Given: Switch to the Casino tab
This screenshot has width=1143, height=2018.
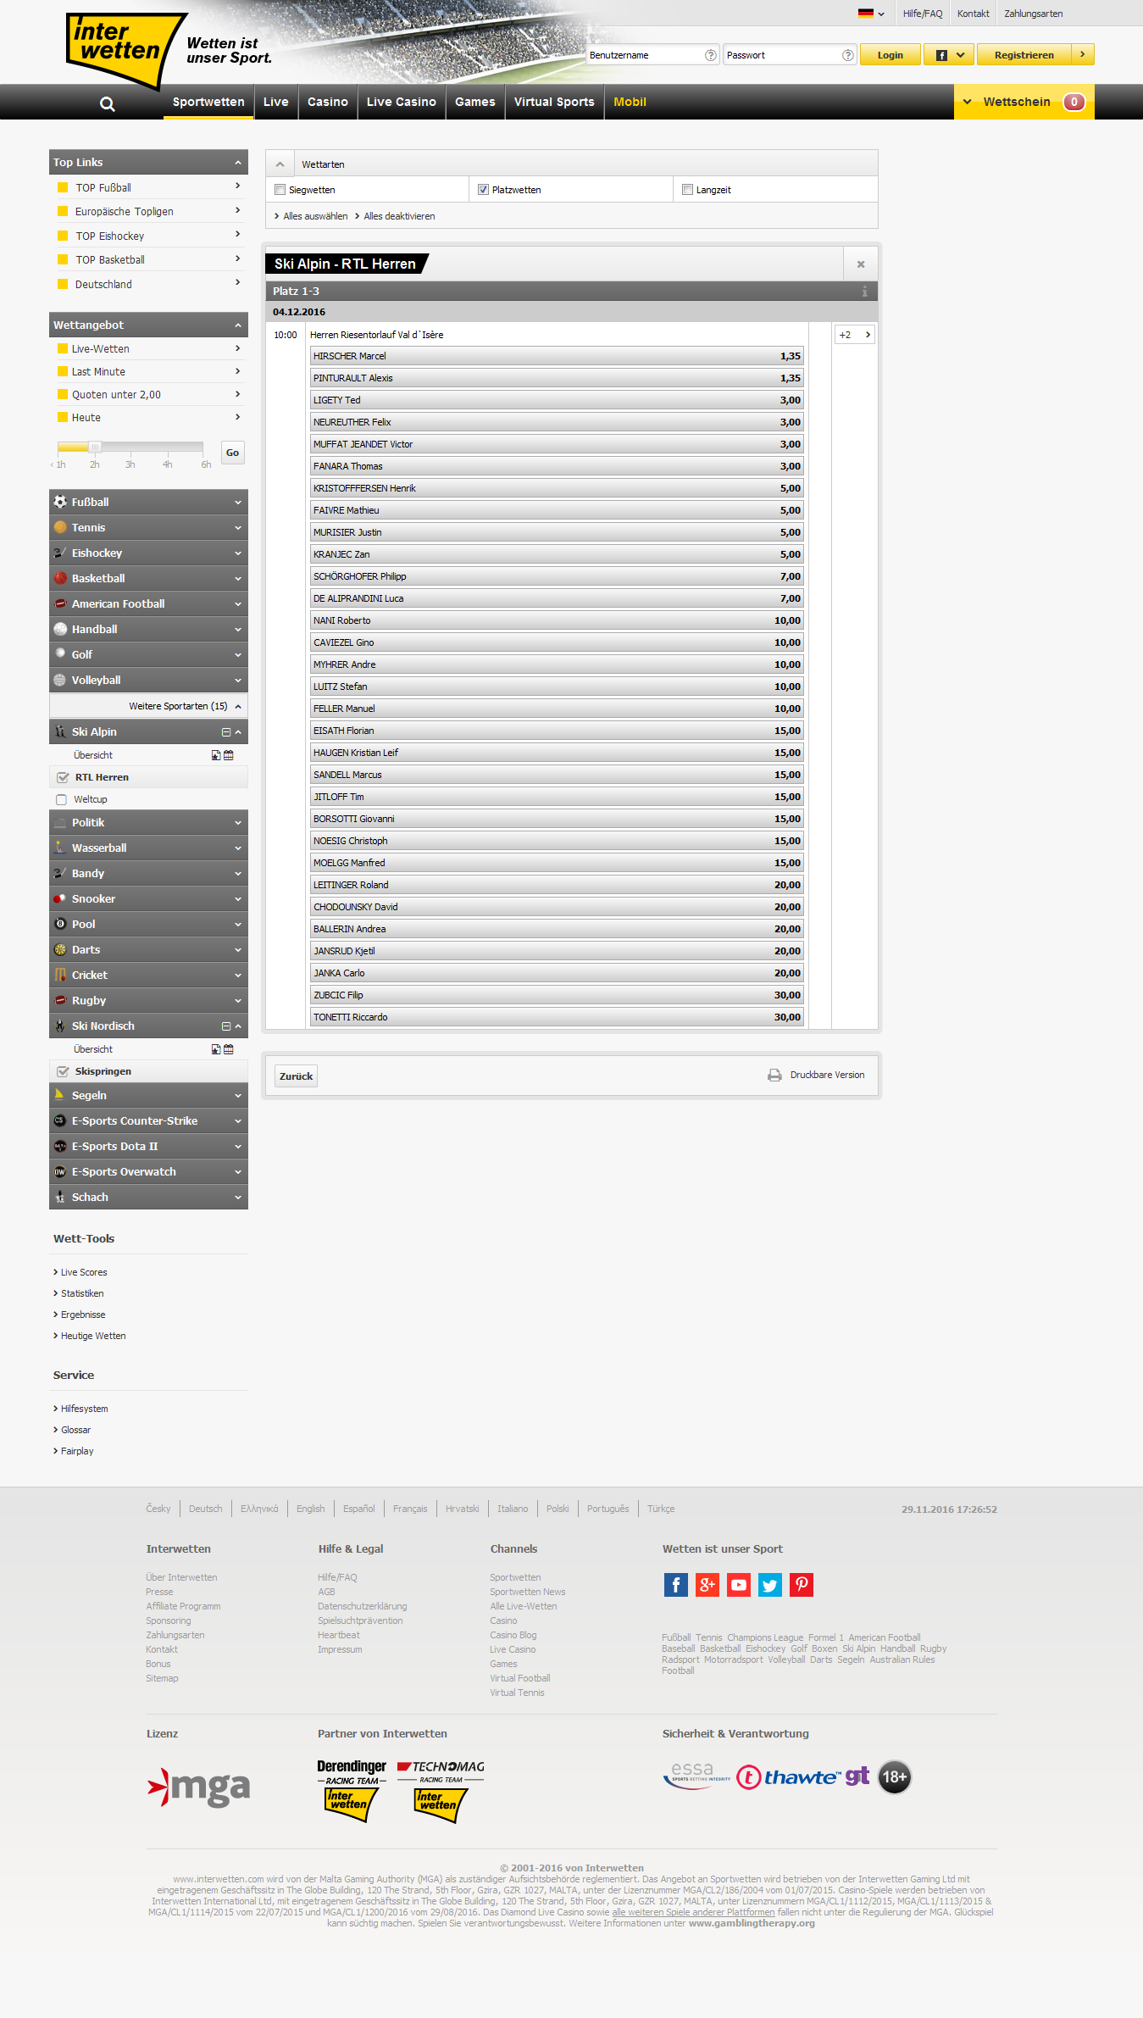Looking at the screenshot, I should 328,102.
